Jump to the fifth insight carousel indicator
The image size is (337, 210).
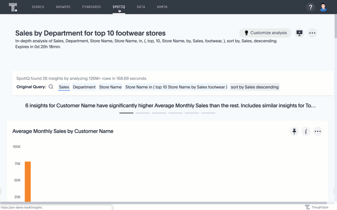click(x=192, y=113)
